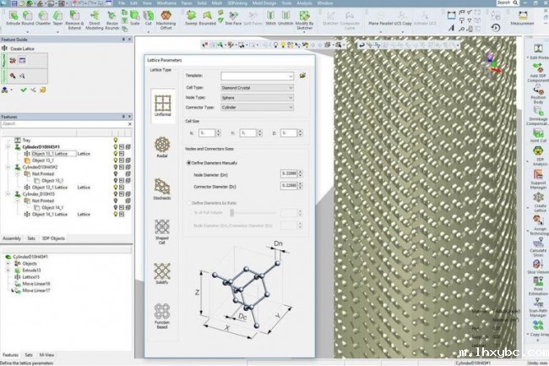
Task: Toggle visibility bulb for Object 14_1 Lattice
Action: (x=116, y=214)
